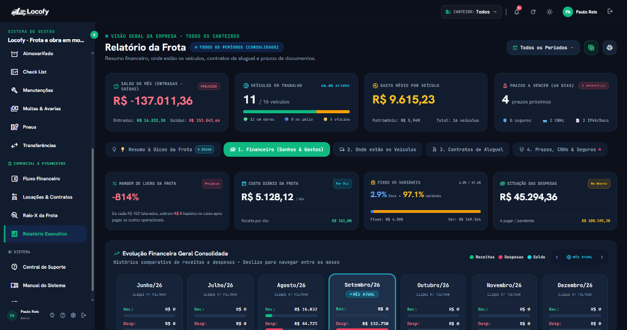
Task: Switch to the 4. Prazos, CNHs & Seguros tab
Action: click(x=560, y=149)
